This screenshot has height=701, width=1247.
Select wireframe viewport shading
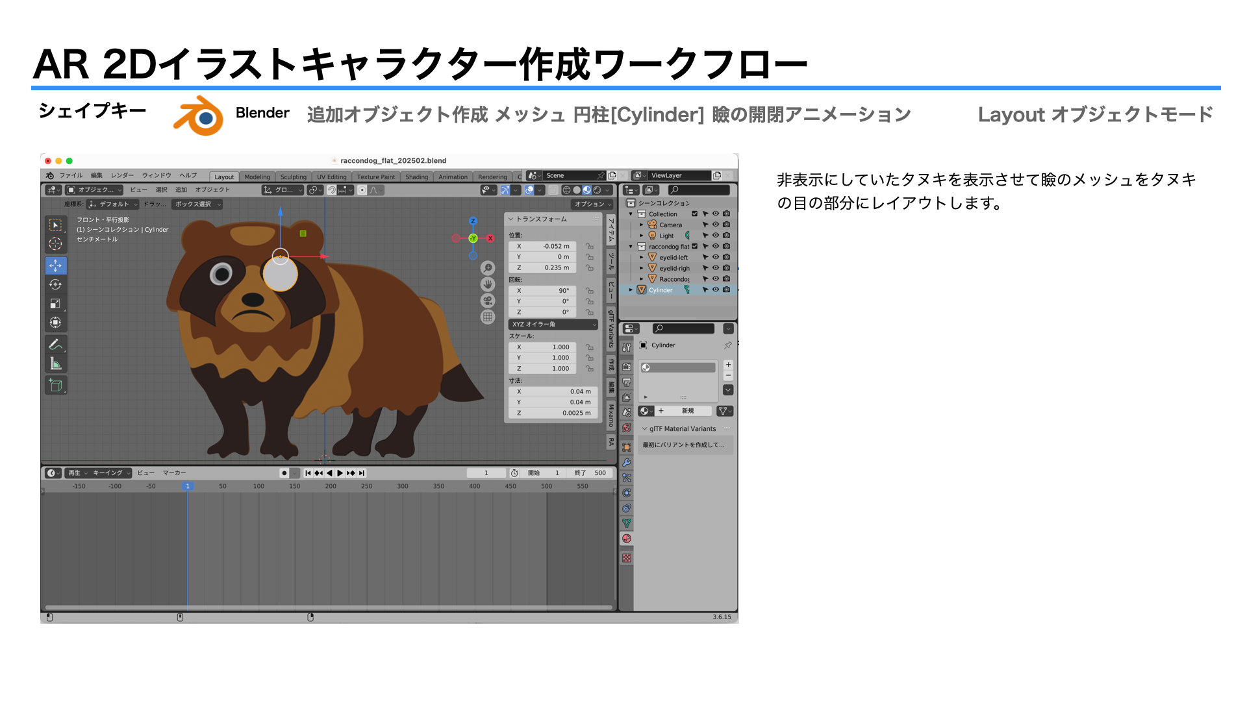click(x=566, y=190)
